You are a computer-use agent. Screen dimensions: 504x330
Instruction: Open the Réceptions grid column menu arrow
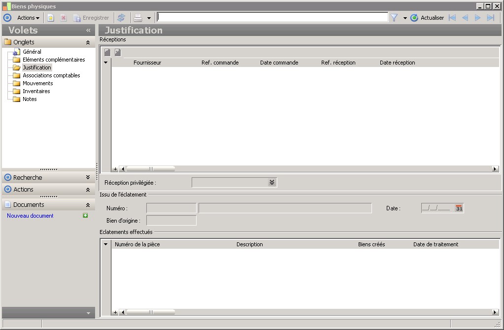point(106,63)
